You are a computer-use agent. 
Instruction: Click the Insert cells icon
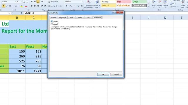(x=153, y=4)
